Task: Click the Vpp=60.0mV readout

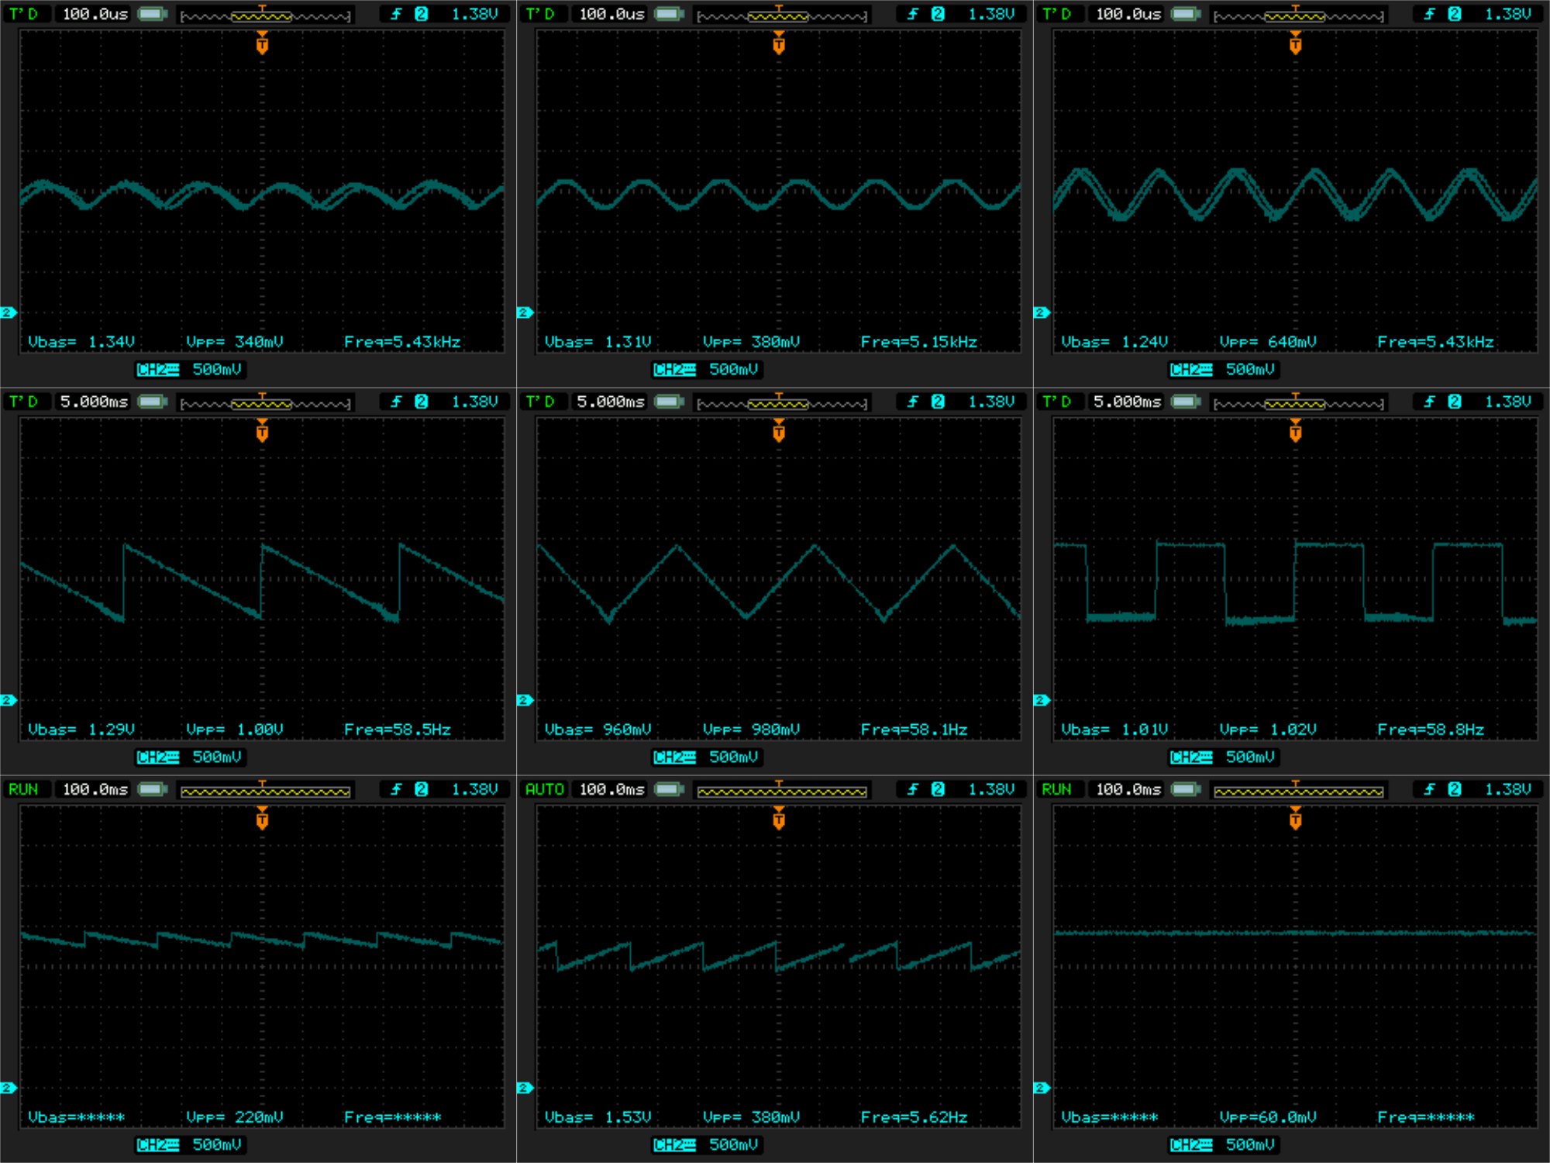Action: pyautogui.click(x=1268, y=1117)
